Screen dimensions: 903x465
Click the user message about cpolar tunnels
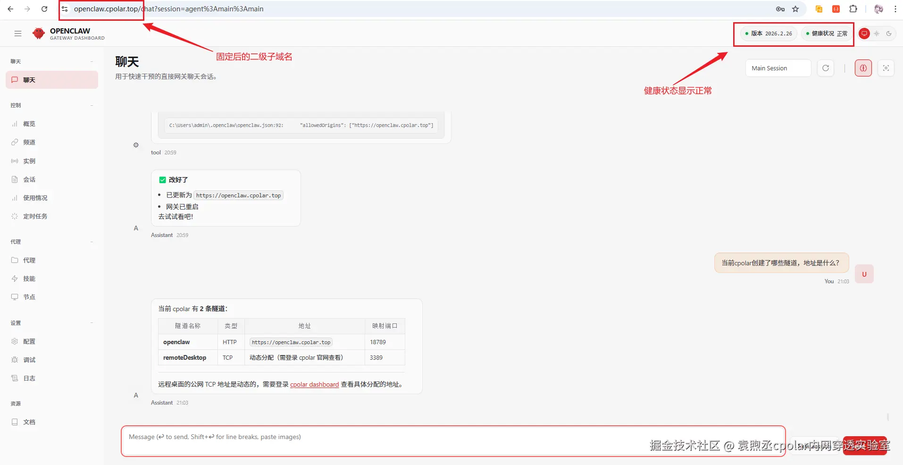point(781,263)
